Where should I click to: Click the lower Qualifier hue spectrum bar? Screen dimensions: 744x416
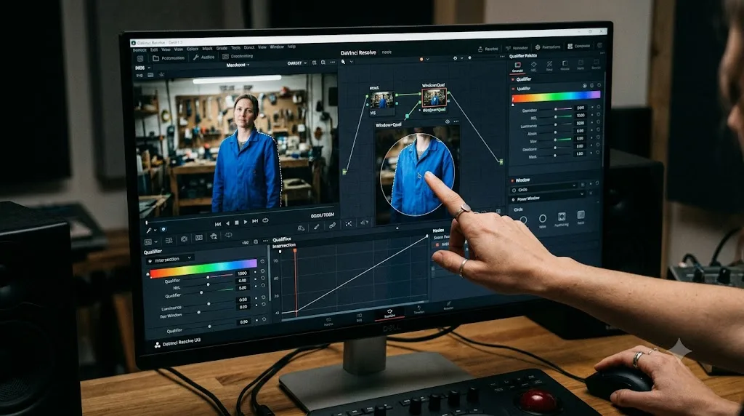click(204, 268)
